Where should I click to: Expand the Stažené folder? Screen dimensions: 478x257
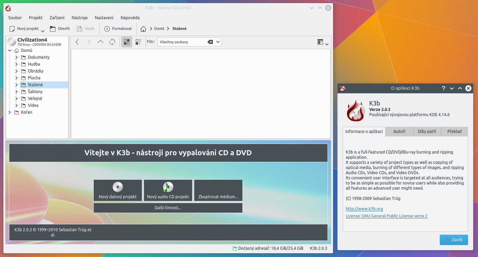click(x=17, y=85)
